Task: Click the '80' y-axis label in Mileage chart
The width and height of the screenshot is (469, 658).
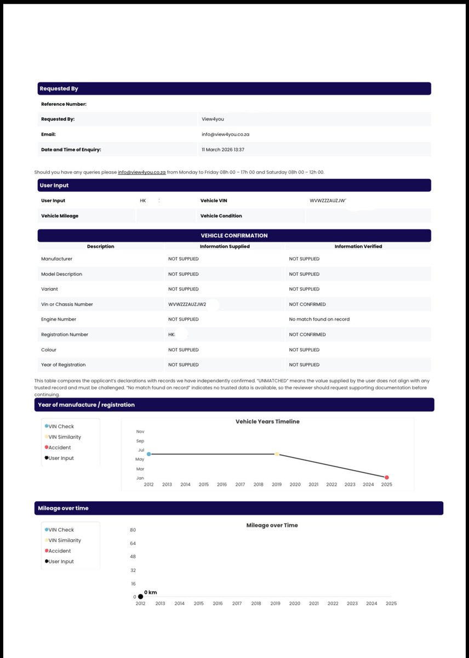Action: click(133, 530)
